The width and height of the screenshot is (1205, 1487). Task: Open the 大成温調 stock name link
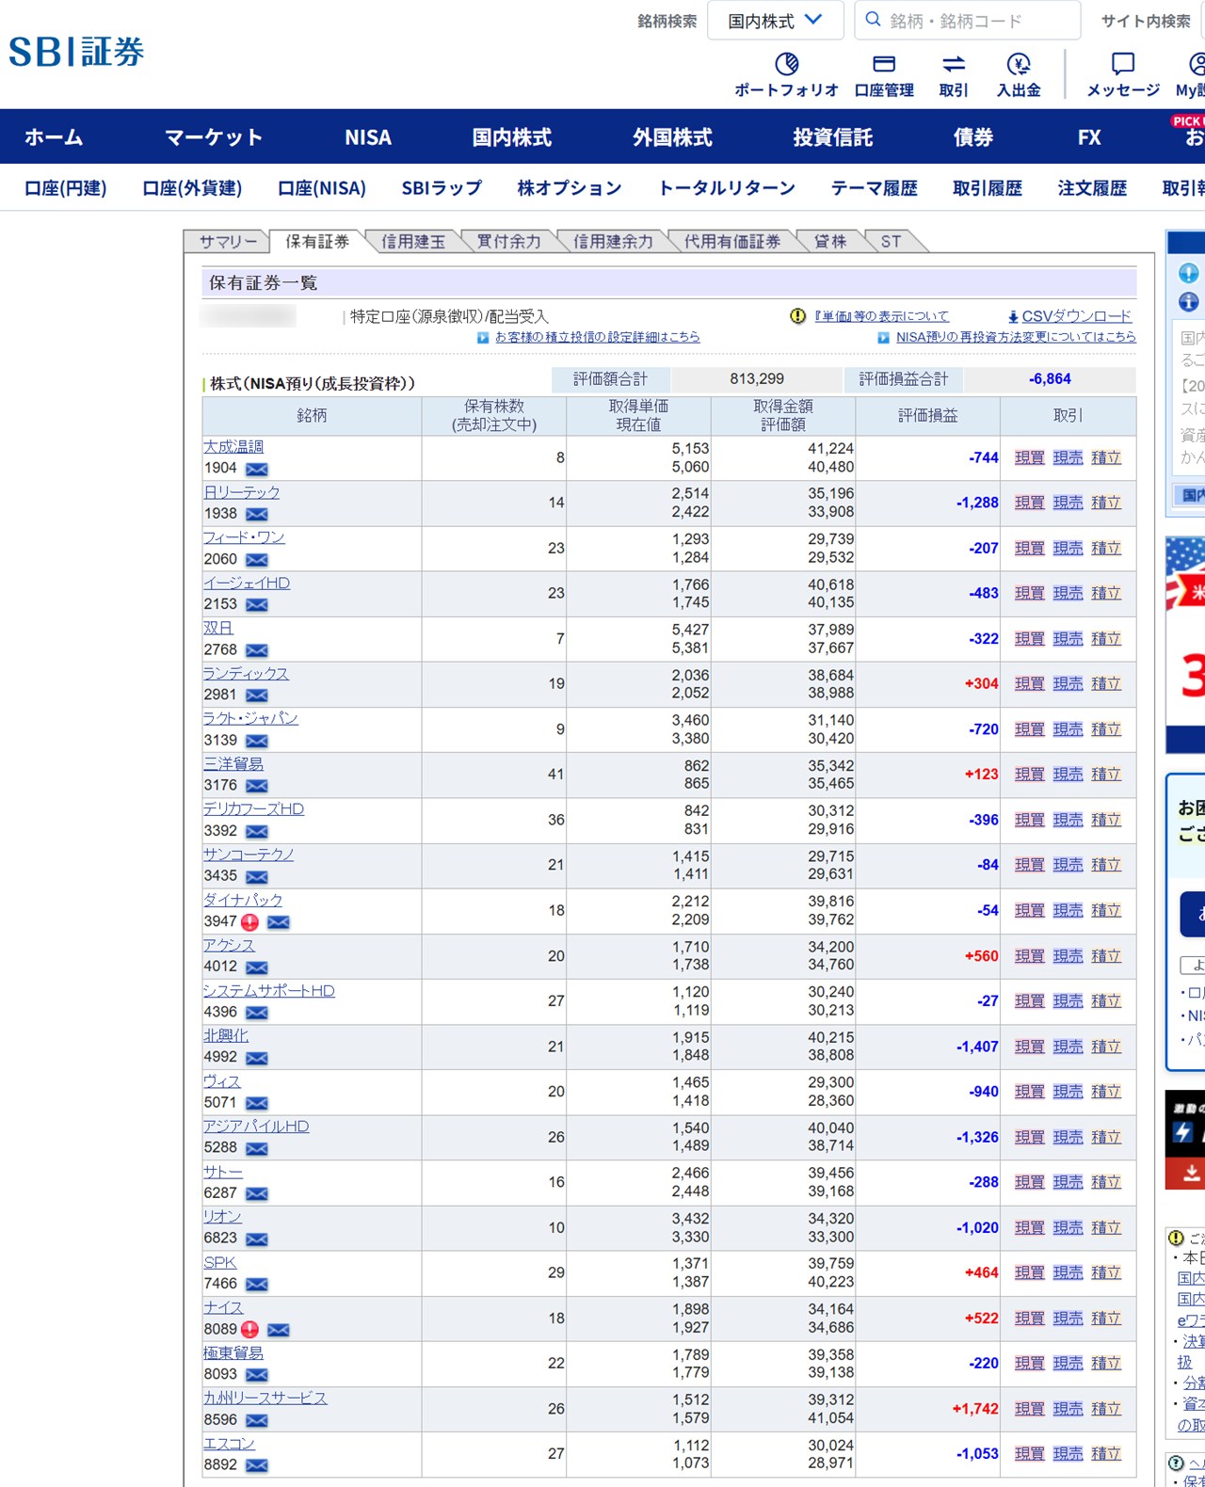233,447
